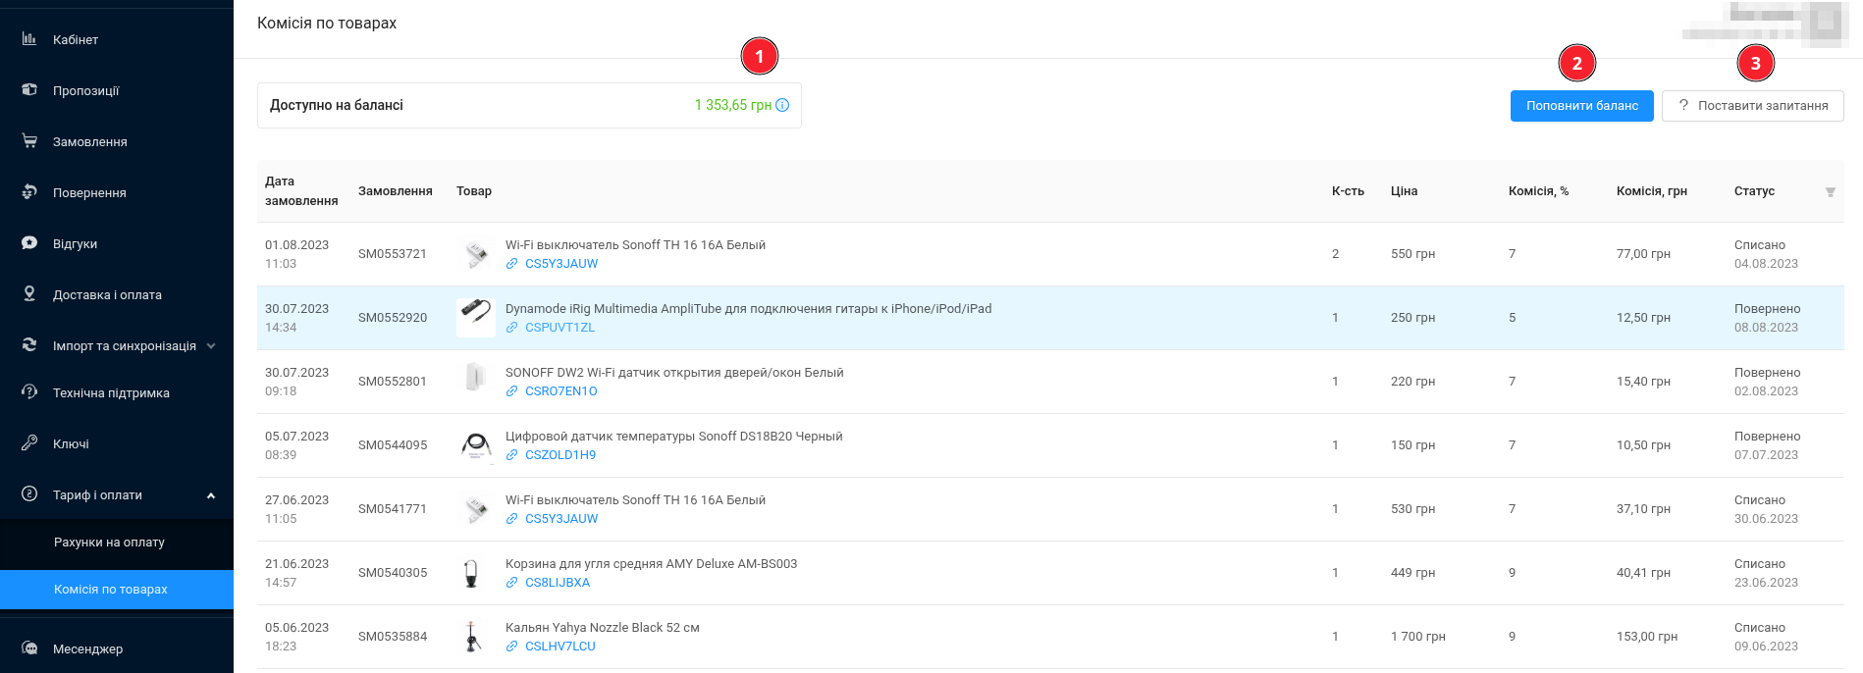The image size is (1863, 673).
Task: Click the balance info icon next to 1 353,65 грн
Action: [x=782, y=106]
